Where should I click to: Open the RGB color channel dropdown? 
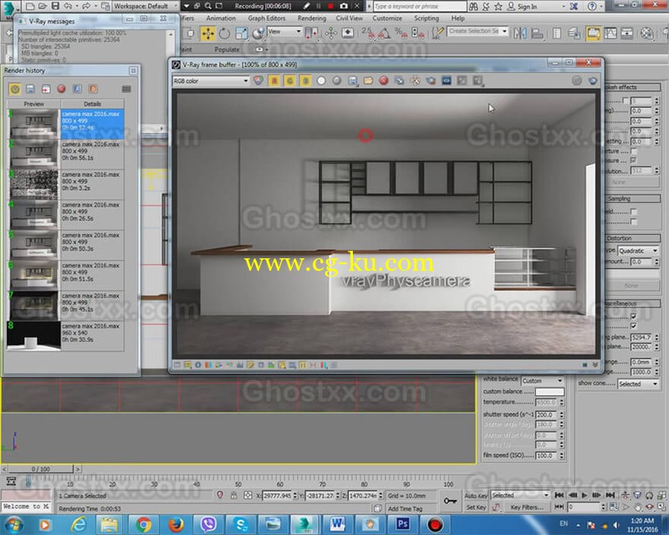(211, 80)
